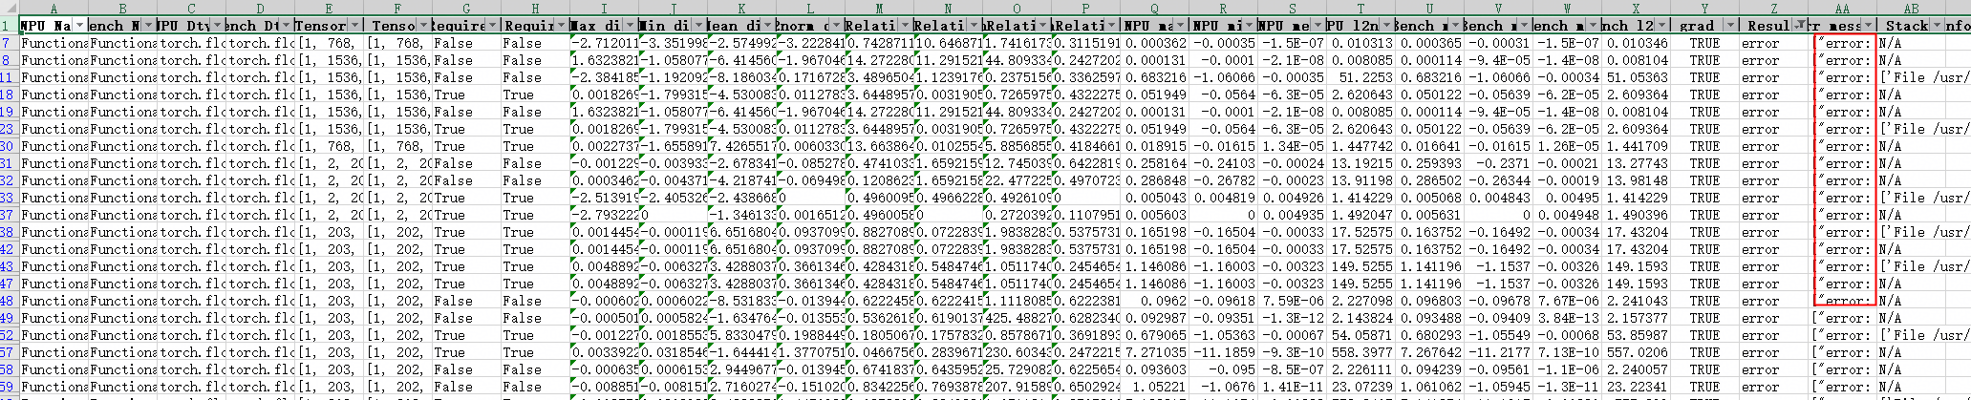Image resolution: width=1971 pixels, height=400 pixels.
Task: Click cell containing 51.05363
Action: [x=1636, y=77]
